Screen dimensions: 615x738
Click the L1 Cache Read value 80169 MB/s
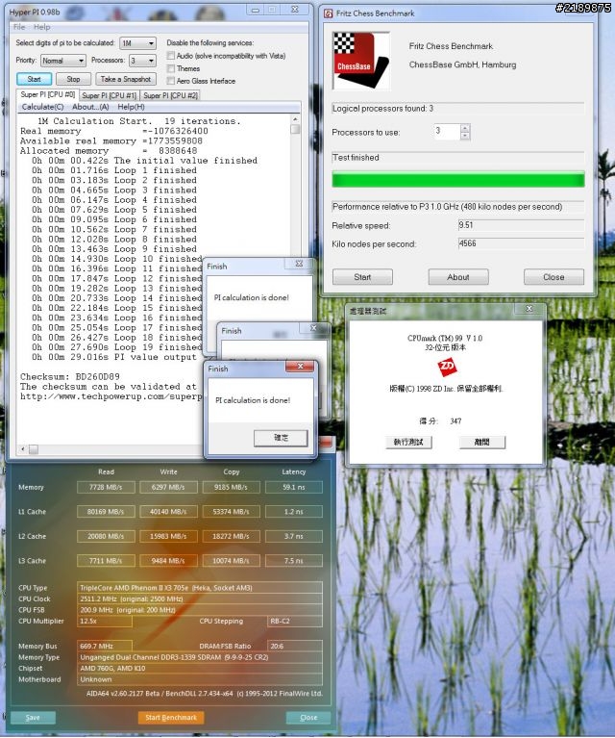106,512
